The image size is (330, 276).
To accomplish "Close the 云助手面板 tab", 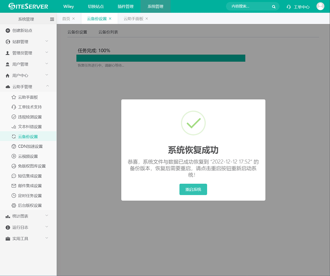I will [x=147, y=19].
